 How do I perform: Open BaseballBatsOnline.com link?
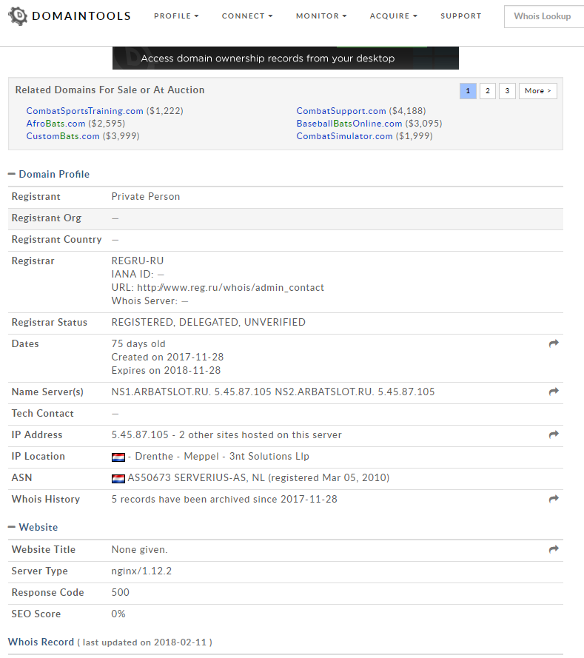[x=349, y=124]
